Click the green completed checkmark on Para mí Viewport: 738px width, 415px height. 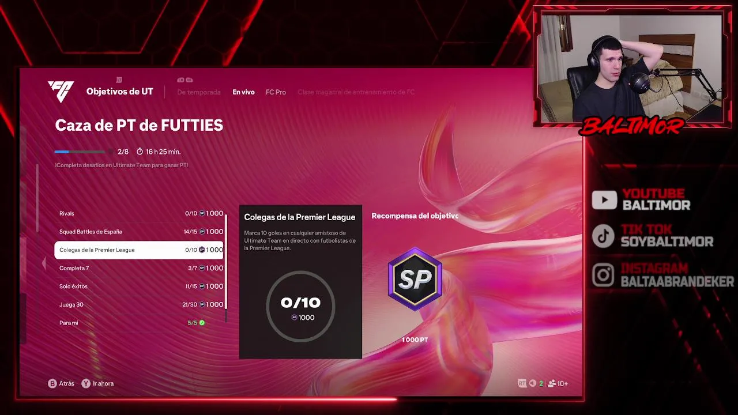click(x=202, y=323)
